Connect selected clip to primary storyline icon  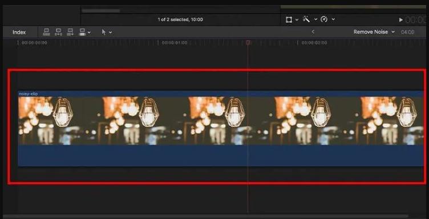46,32
